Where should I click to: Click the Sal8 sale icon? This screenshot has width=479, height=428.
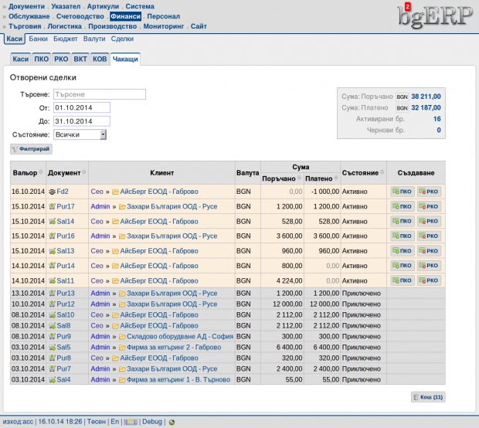click(52, 326)
